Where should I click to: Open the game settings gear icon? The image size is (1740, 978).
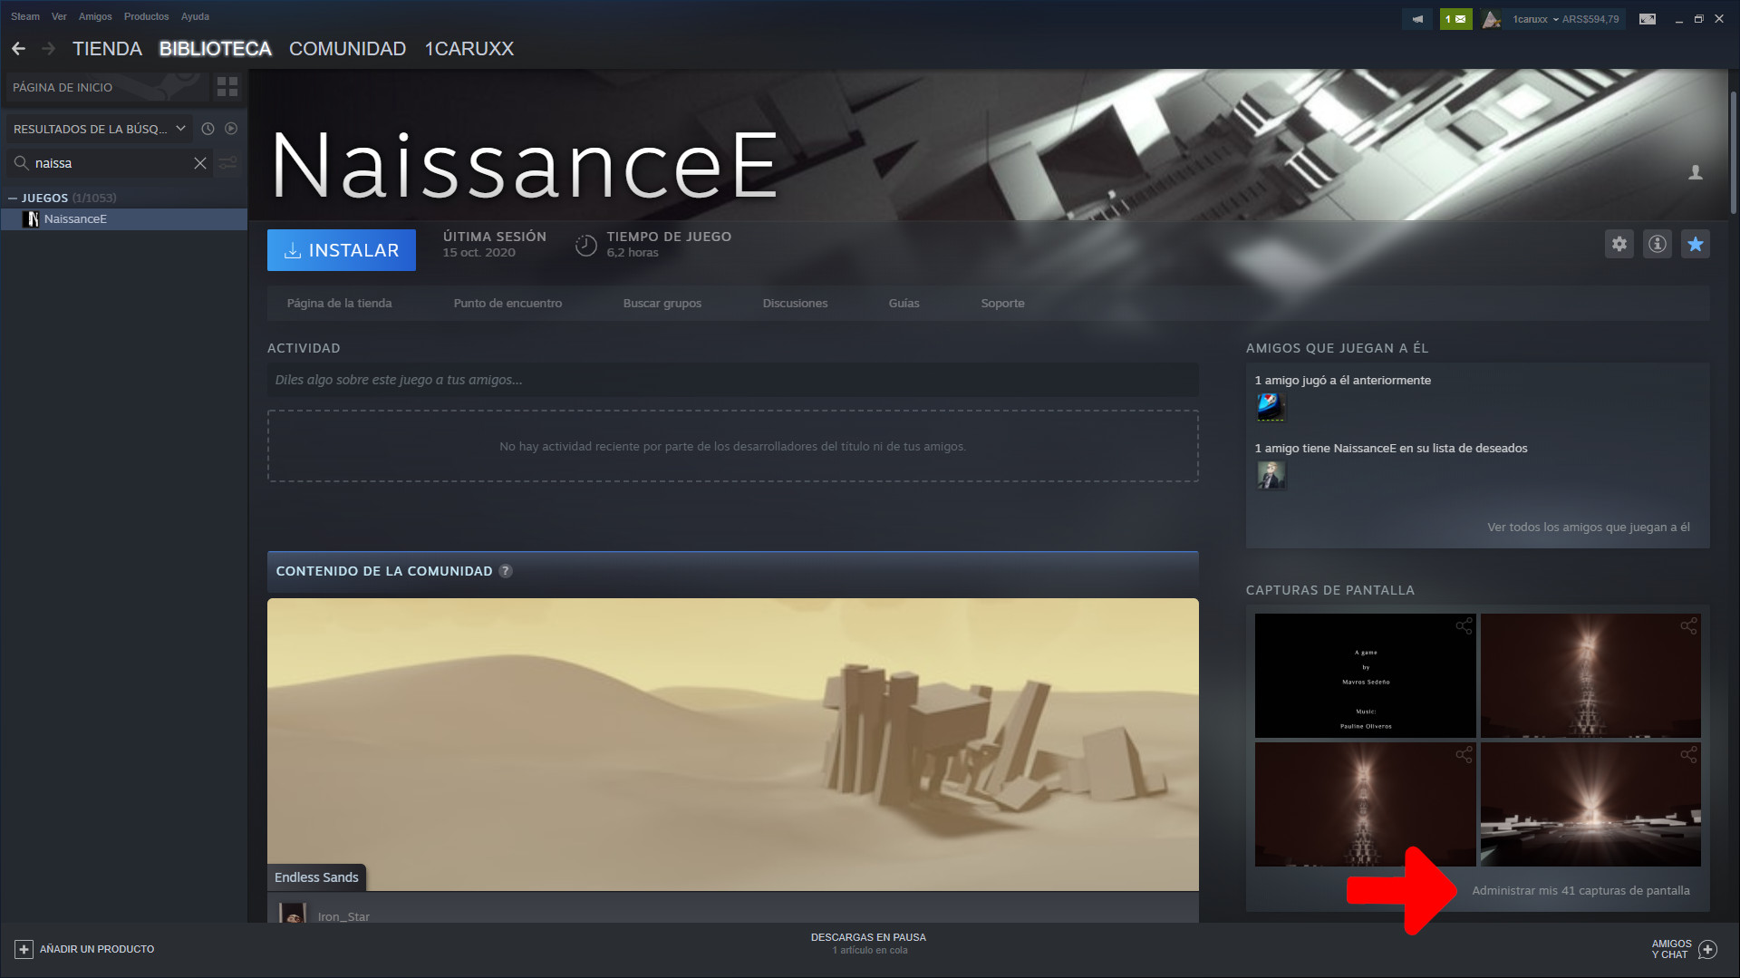click(x=1619, y=244)
